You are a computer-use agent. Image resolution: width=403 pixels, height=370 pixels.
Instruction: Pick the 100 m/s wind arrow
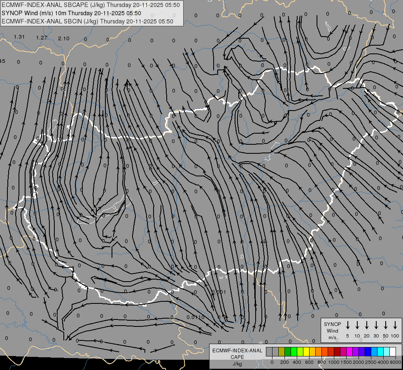click(395, 325)
